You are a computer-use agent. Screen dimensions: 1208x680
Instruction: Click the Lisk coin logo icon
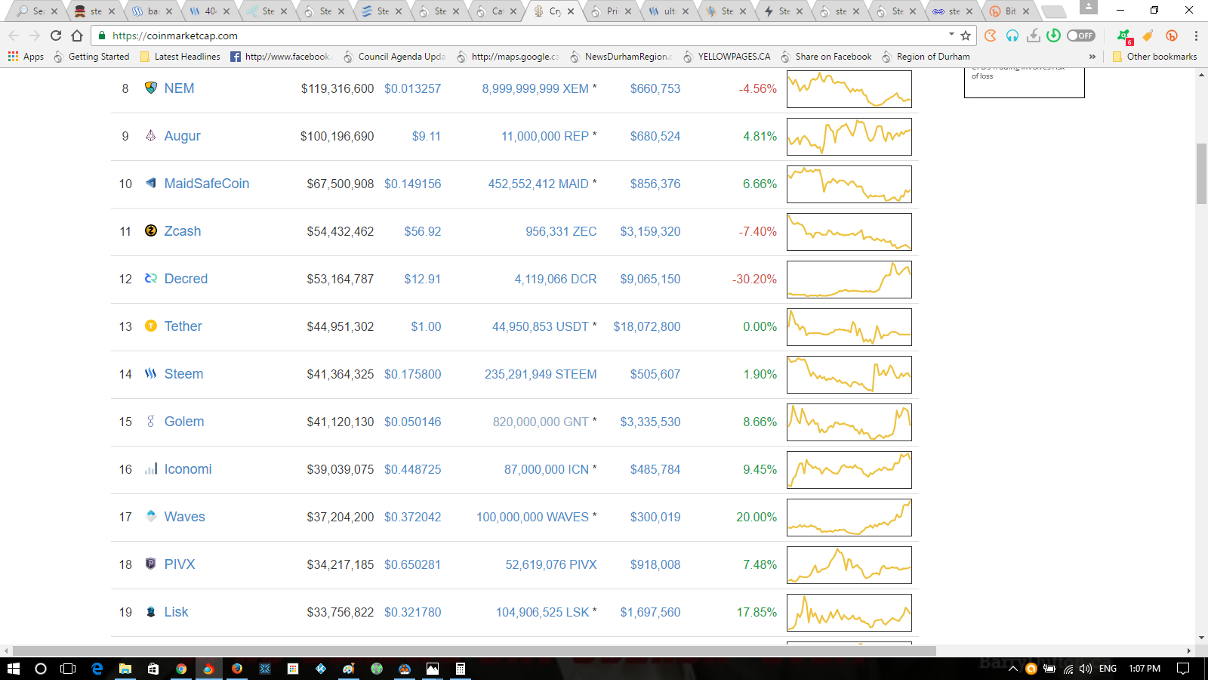[151, 611]
